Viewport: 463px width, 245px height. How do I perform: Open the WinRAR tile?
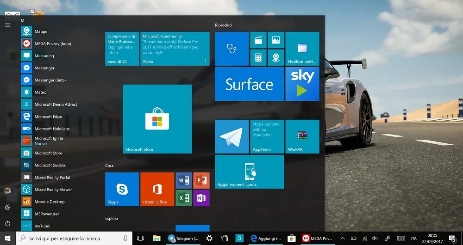pyautogui.click(x=302, y=136)
